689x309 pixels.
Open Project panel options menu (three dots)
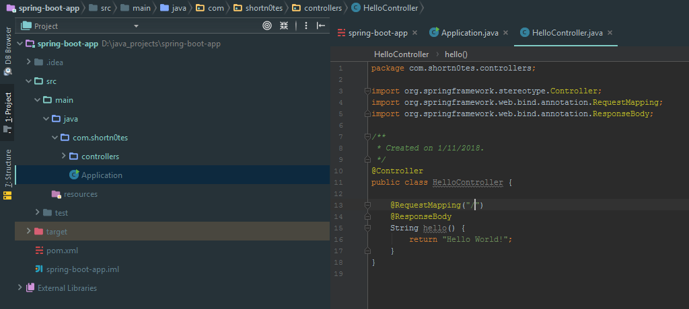pos(306,26)
